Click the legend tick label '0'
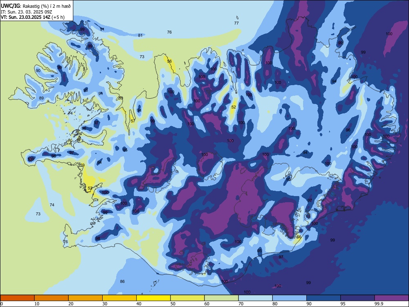The width and height of the screenshot is (409, 307). point(2,304)
